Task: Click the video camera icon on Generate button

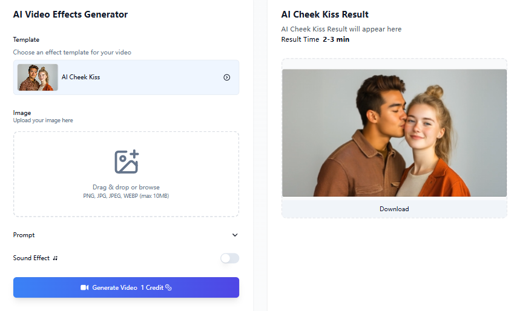Action: tap(85, 288)
